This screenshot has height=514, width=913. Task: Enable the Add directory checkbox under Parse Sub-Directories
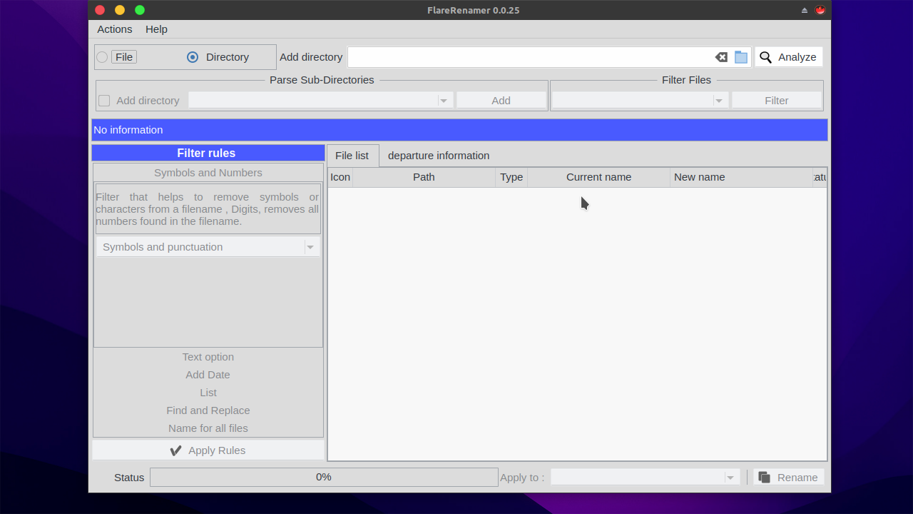104,101
